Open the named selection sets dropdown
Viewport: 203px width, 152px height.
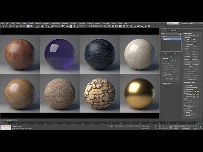click(97, 26)
